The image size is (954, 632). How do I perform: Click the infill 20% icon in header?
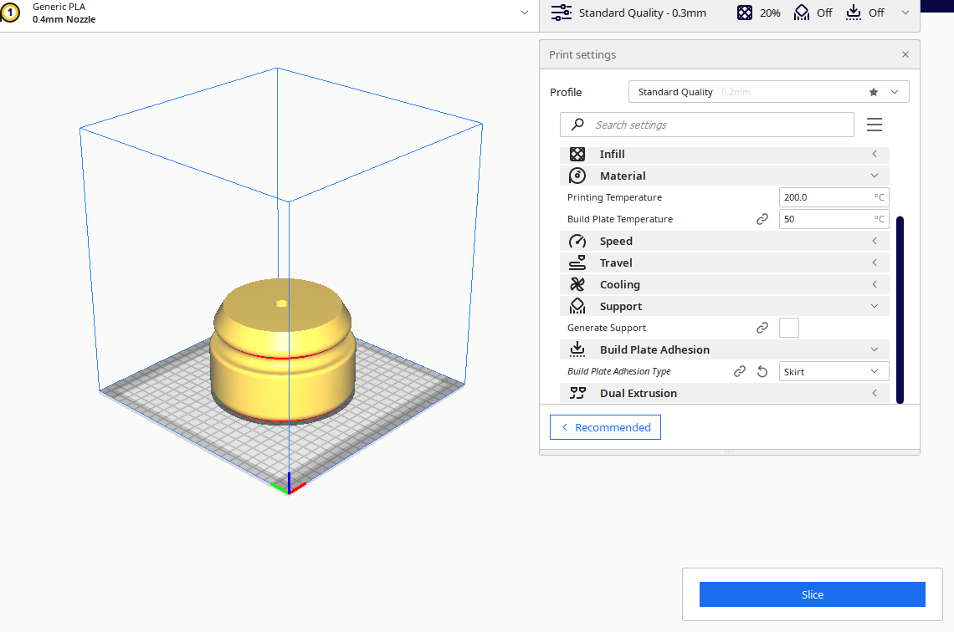click(x=745, y=13)
